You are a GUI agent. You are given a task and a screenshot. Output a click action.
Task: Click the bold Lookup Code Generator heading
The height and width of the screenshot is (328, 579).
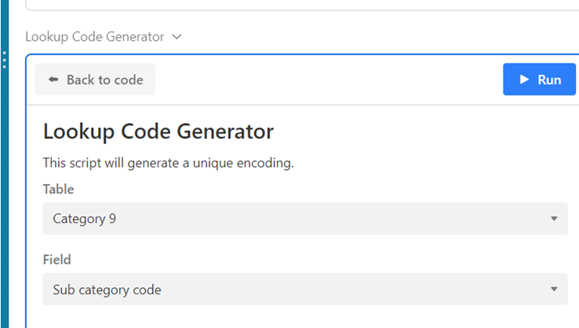158,131
